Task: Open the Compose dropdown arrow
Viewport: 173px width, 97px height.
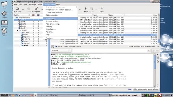Action: pos(42,10)
